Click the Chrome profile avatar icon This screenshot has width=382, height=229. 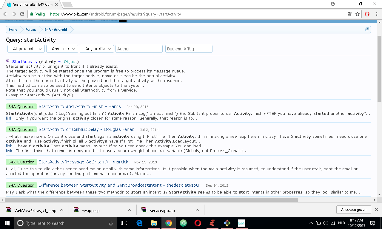[x=333, y=4]
